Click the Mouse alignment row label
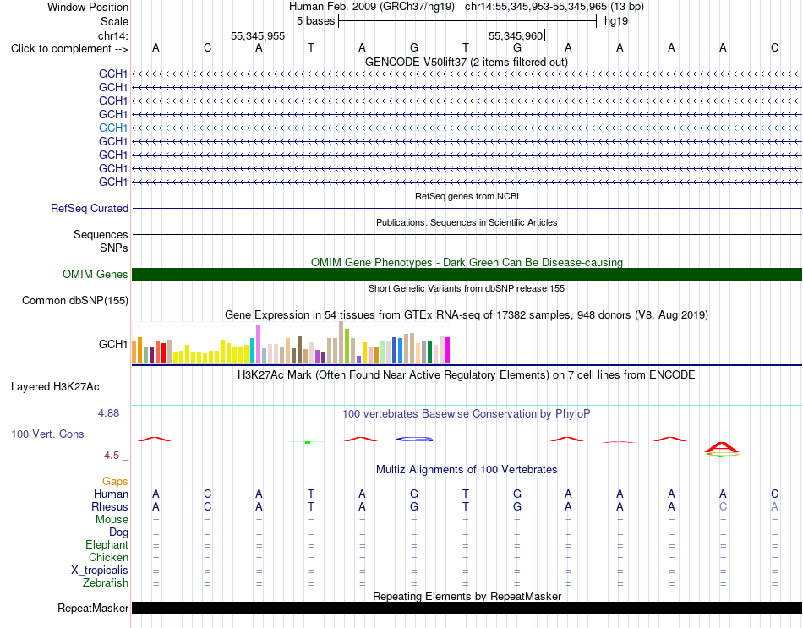The height and width of the screenshot is (628, 803). (112, 520)
